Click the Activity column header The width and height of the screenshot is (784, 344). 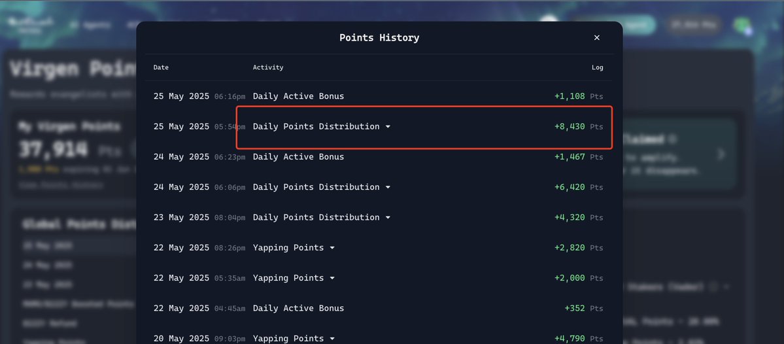[268, 67]
